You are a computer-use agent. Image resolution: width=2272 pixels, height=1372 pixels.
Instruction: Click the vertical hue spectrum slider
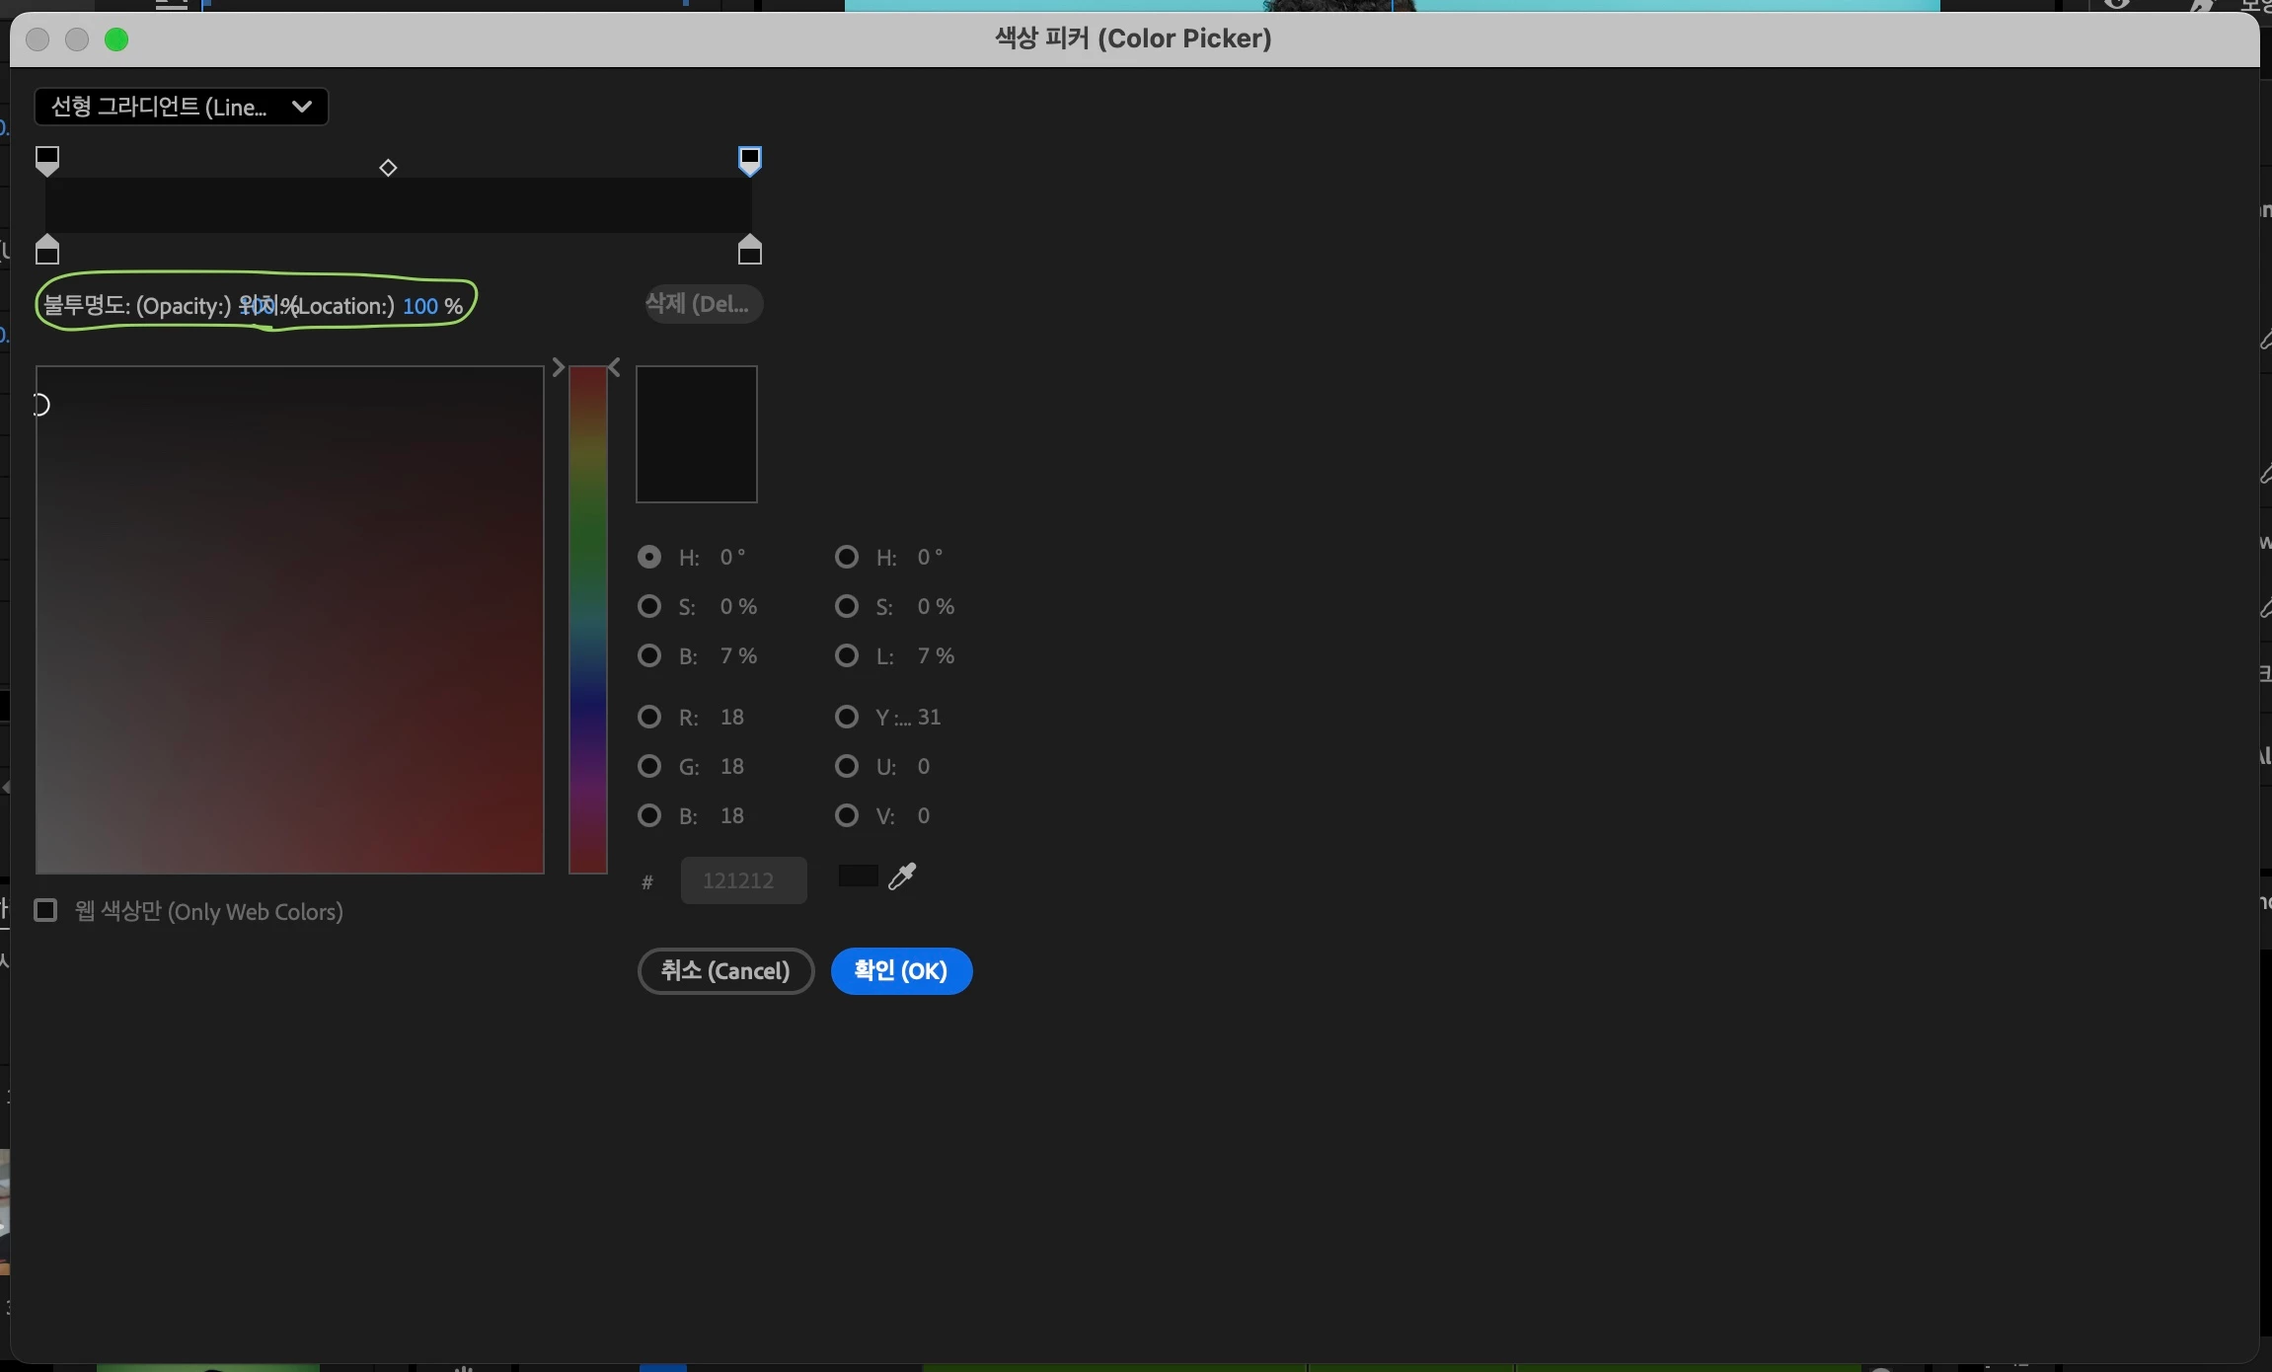tap(588, 620)
